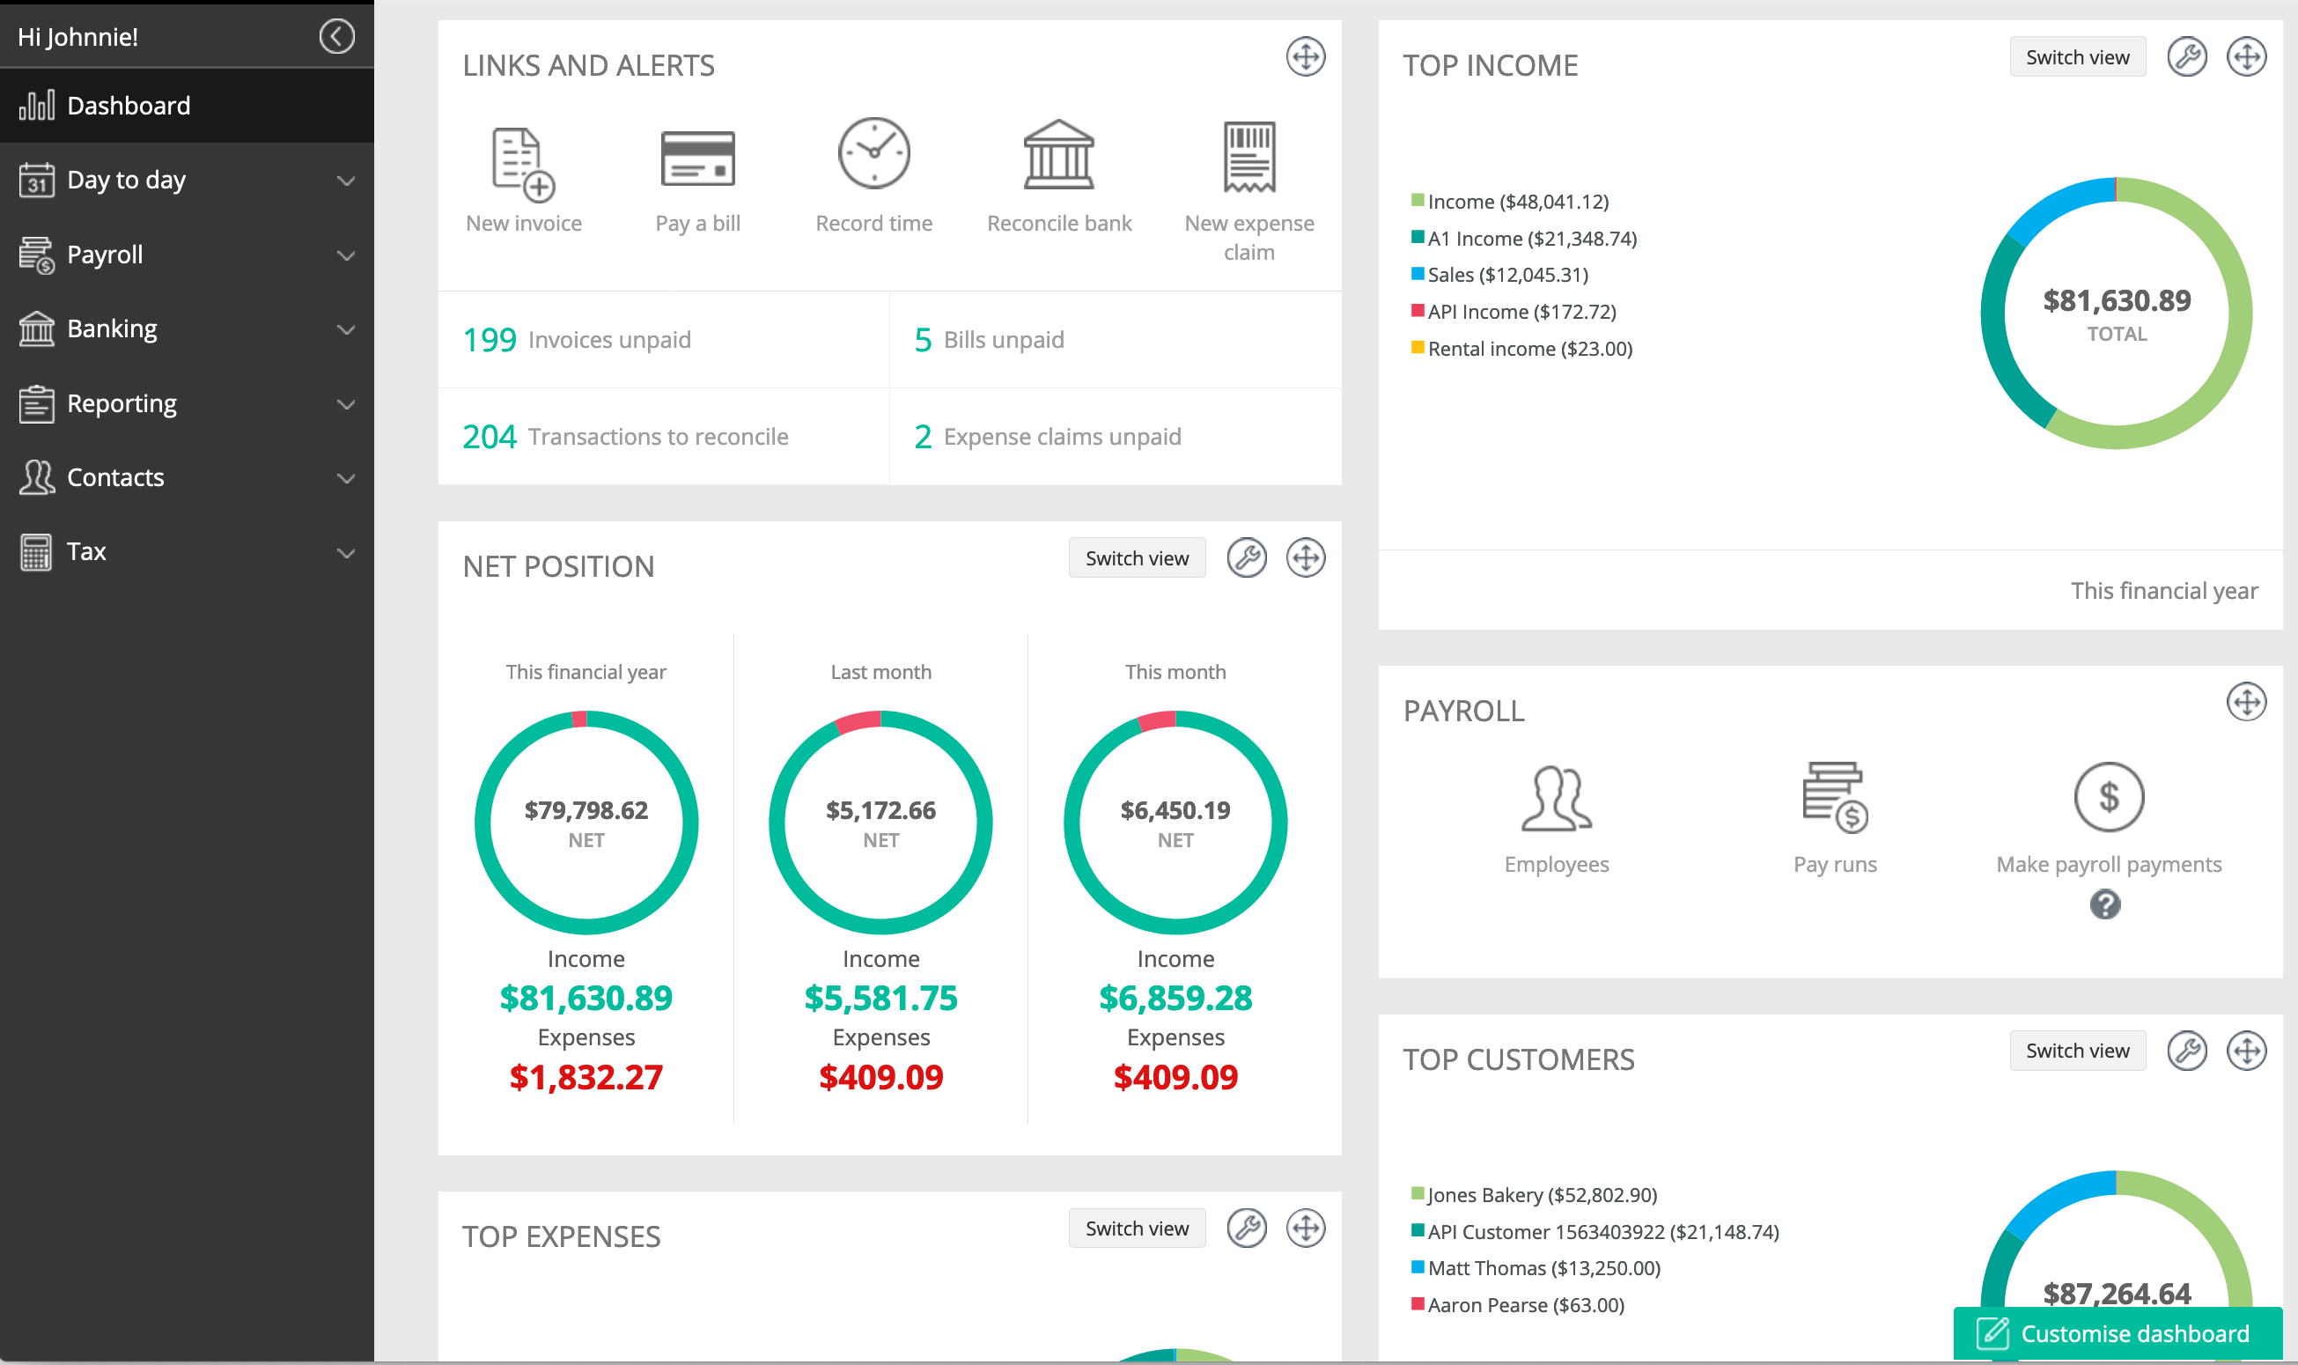Open Pay runs in Payroll widget
The width and height of the screenshot is (2298, 1365).
1835,819
